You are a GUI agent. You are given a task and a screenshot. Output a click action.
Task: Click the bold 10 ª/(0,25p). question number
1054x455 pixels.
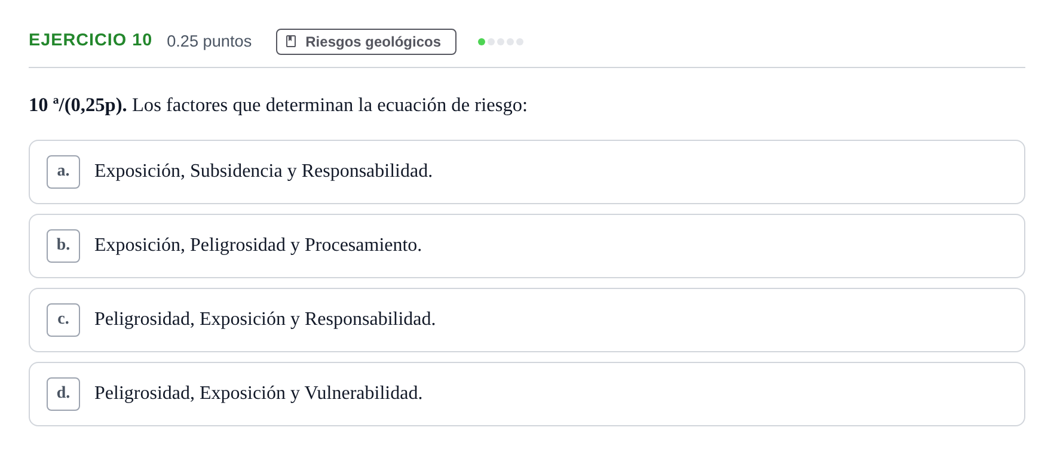click(78, 105)
